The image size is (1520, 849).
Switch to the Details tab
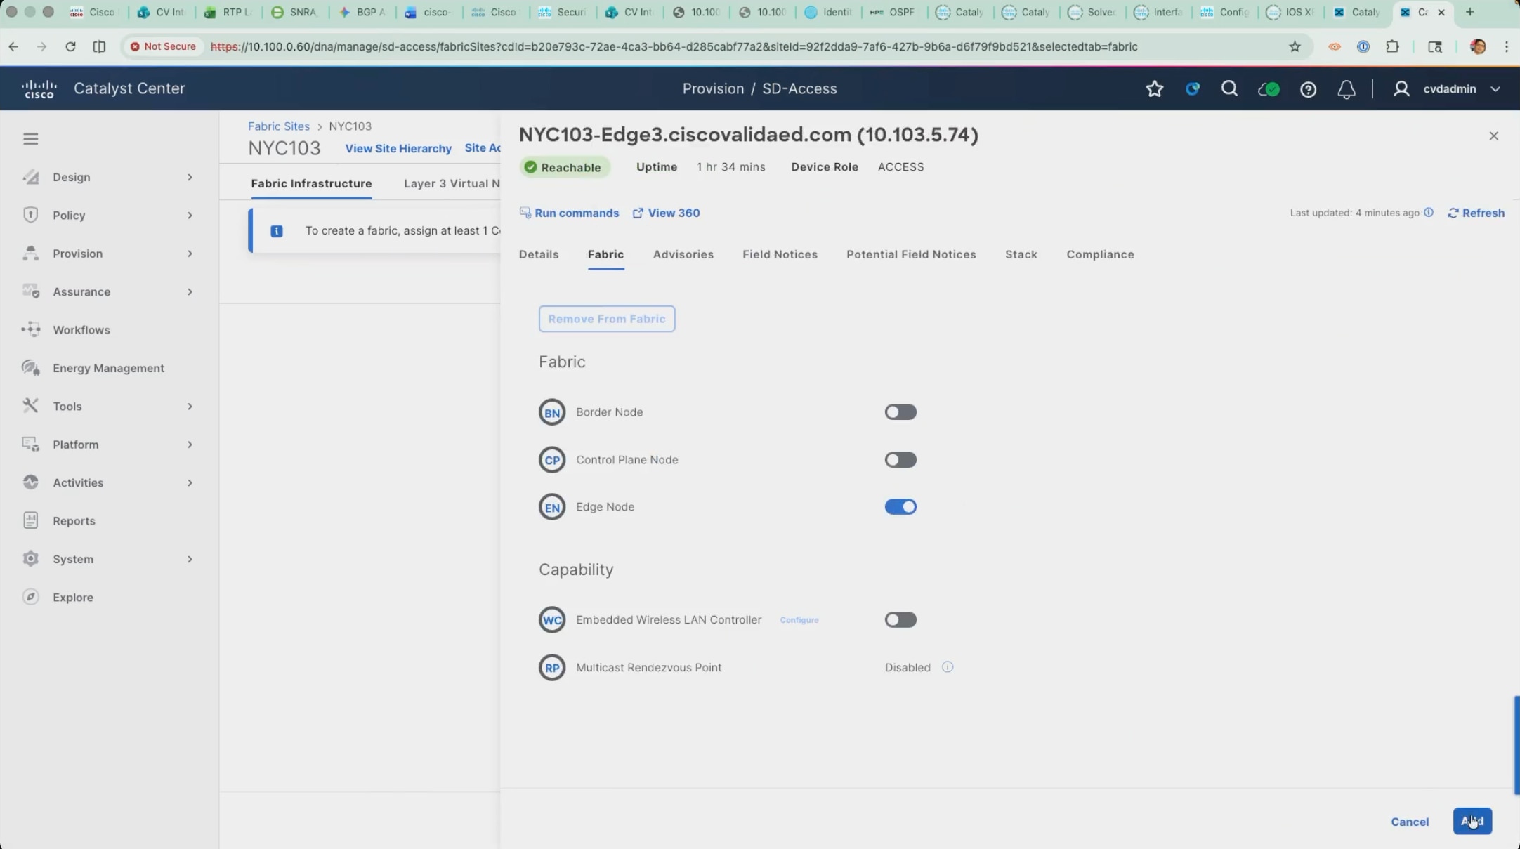539,254
